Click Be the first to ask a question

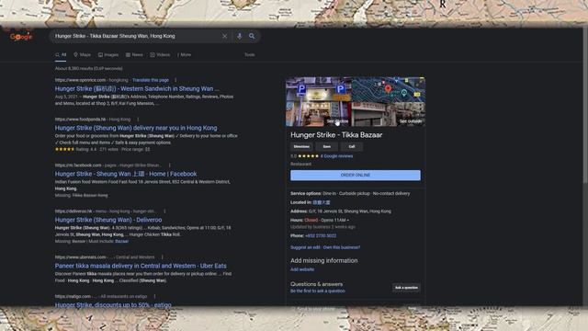(318, 291)
